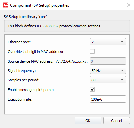Click the red Typhoon icon in title bar
Image resolution: width=134 pixels, height=128 pixels.
pos(6,5)
